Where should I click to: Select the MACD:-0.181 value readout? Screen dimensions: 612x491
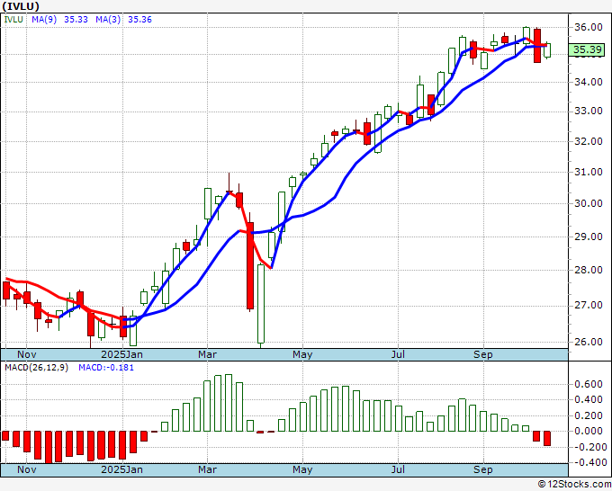[x=106, y=368]
